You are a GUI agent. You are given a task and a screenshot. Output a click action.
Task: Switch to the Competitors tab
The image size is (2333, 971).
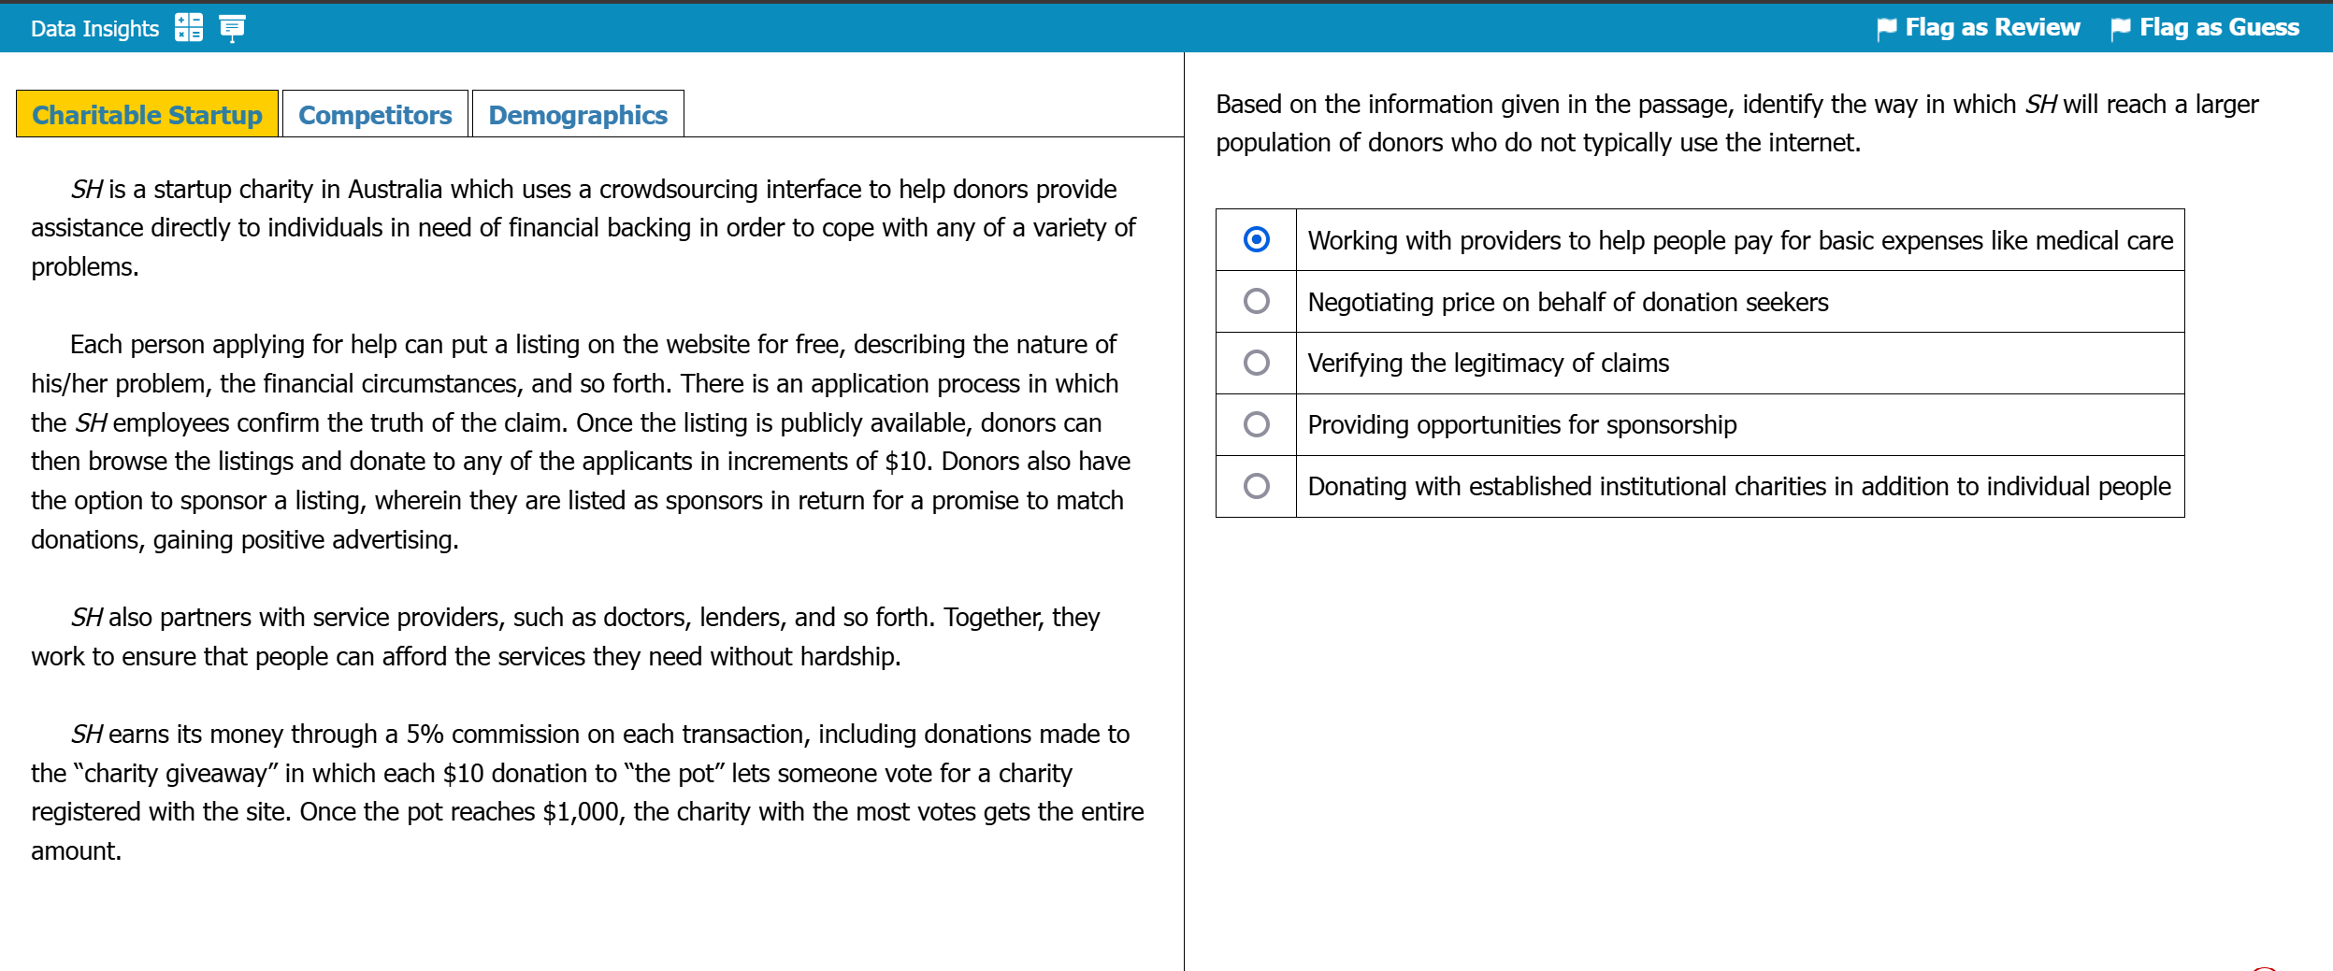pyautogui.click(x=375, y=114)
